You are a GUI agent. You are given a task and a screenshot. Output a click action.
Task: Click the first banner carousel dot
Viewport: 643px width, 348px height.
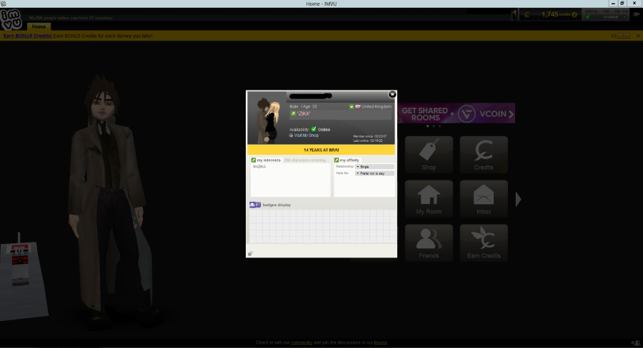pos(427,126)
